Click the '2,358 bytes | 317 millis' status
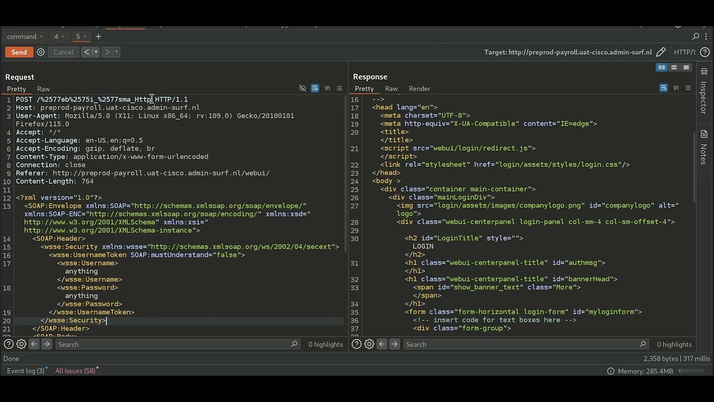 [677, 358]
